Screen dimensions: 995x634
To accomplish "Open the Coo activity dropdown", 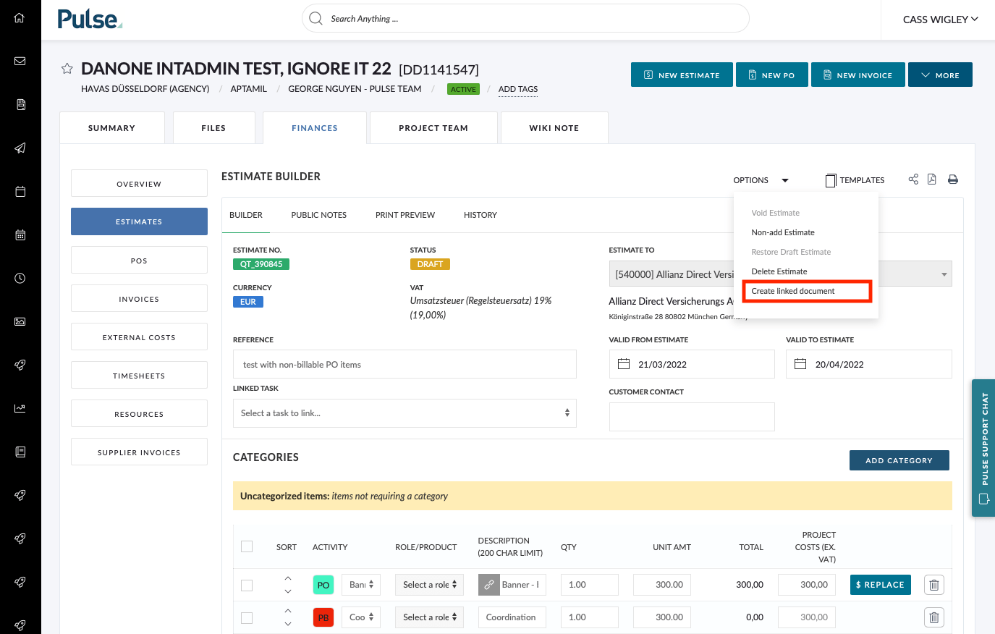I will (x=361, y=617).
